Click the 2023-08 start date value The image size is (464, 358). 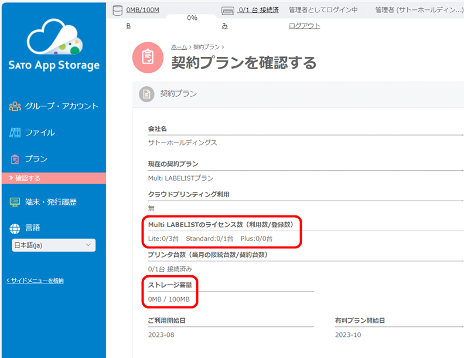[x=161, y=335]
